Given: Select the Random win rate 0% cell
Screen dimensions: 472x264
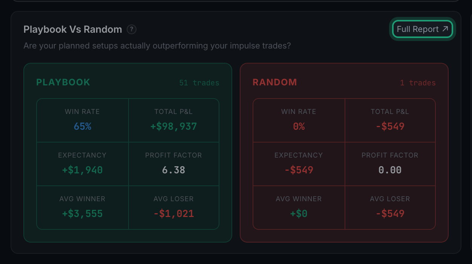Looking at the screenshot, I should (x=299, y=120).
